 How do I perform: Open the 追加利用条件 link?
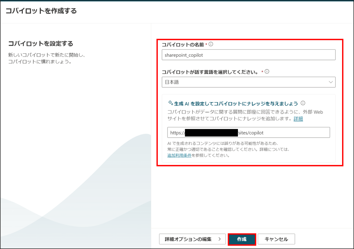(179, 155)
